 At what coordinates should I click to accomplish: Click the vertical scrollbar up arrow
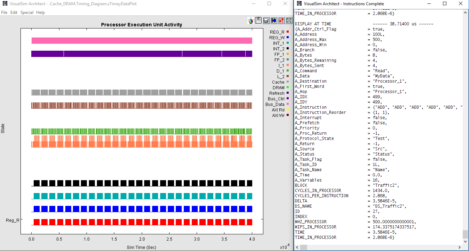click(466, 12)
